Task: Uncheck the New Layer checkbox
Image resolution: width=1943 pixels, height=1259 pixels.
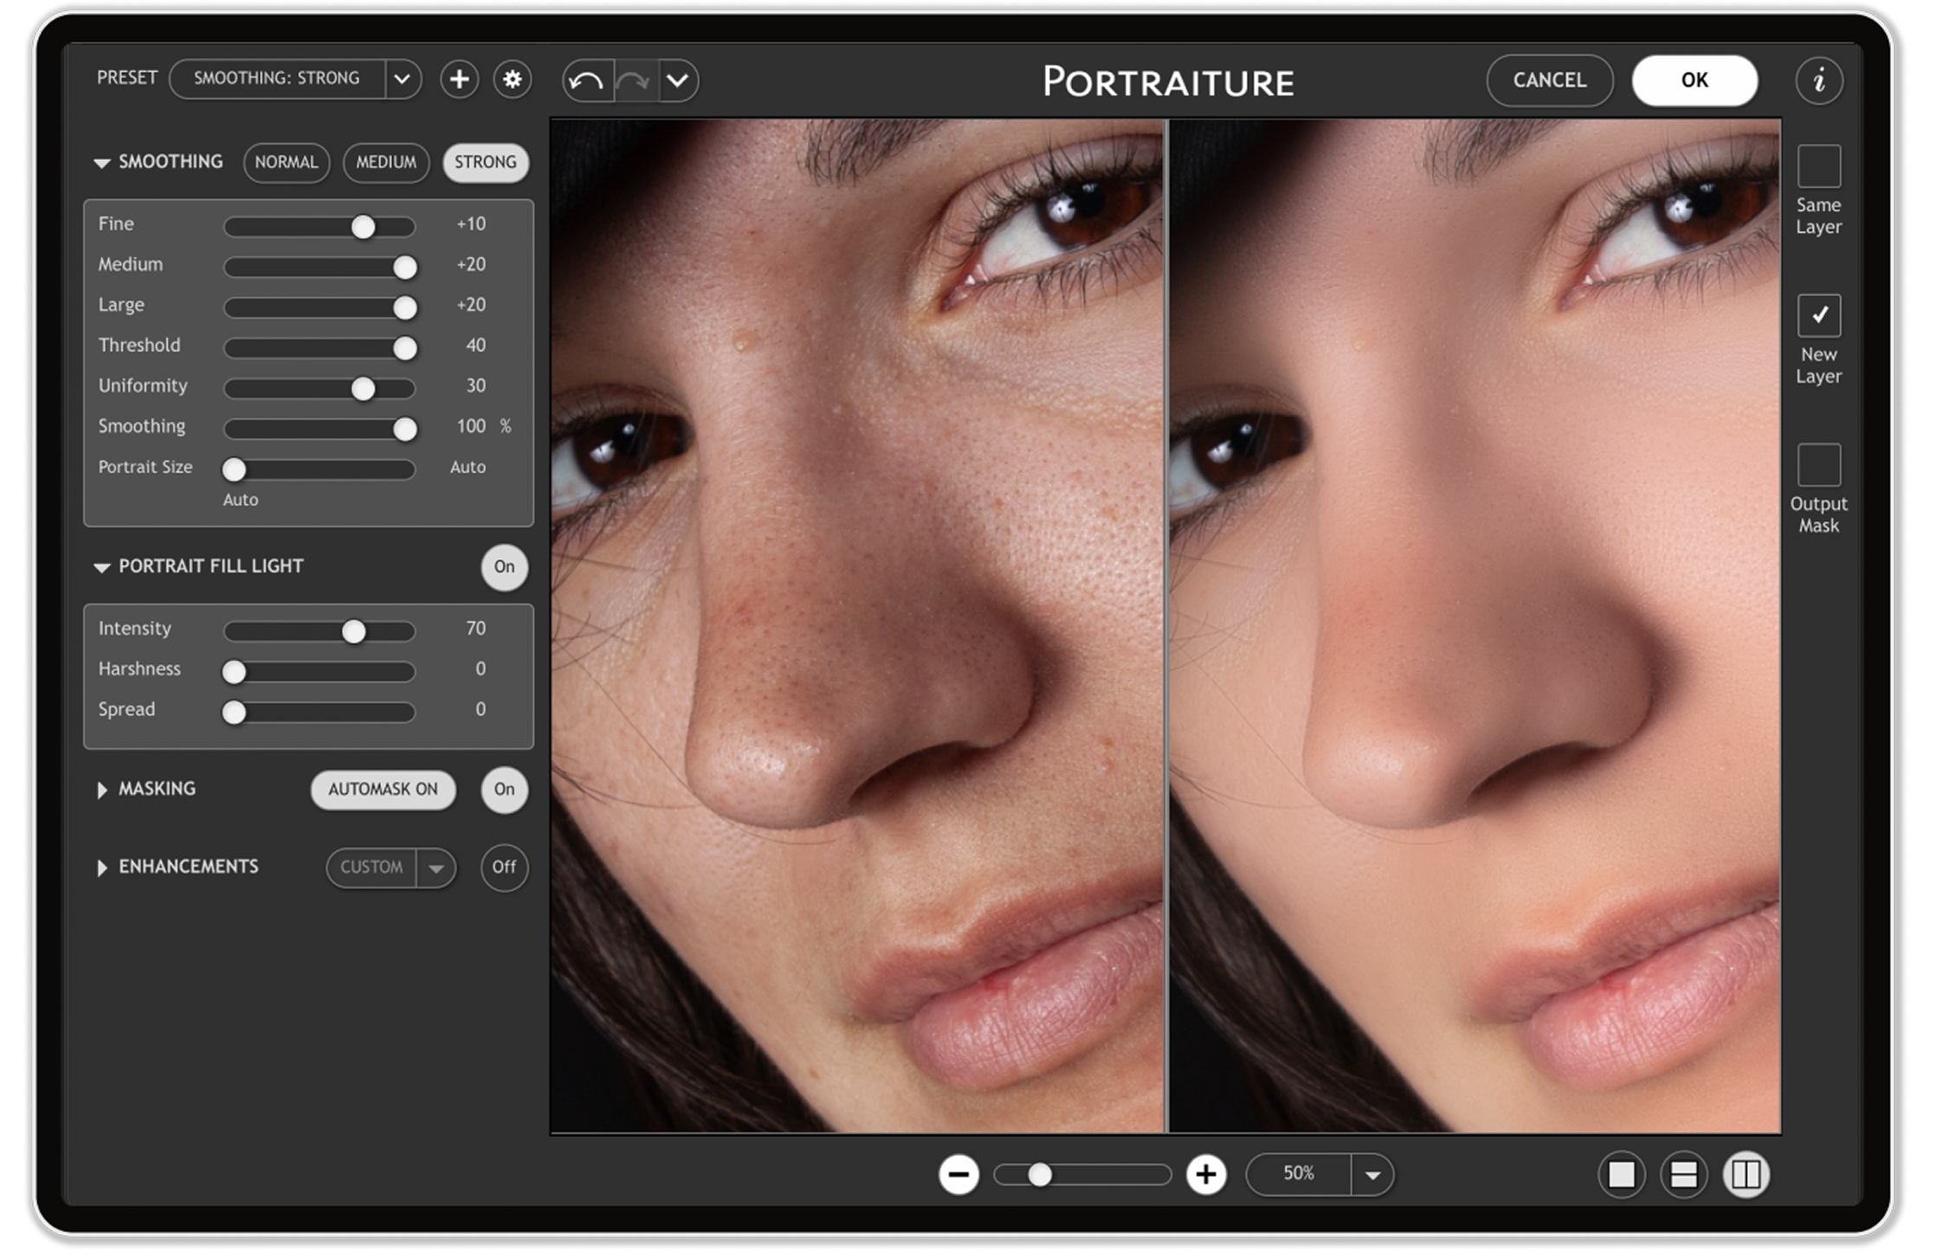Action: [1818, 315]
